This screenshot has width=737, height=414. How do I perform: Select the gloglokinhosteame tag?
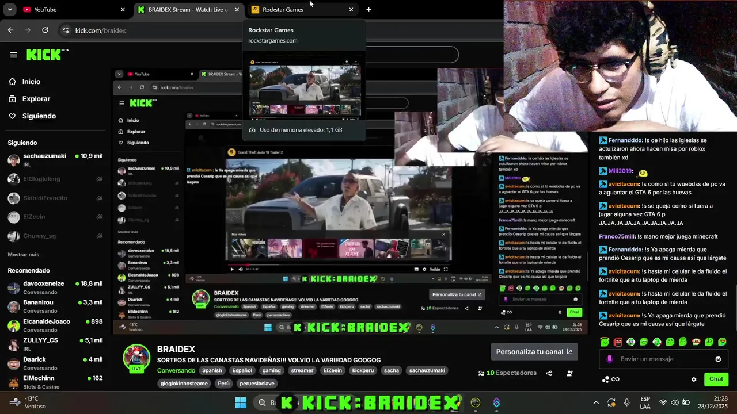pos(184,384)
